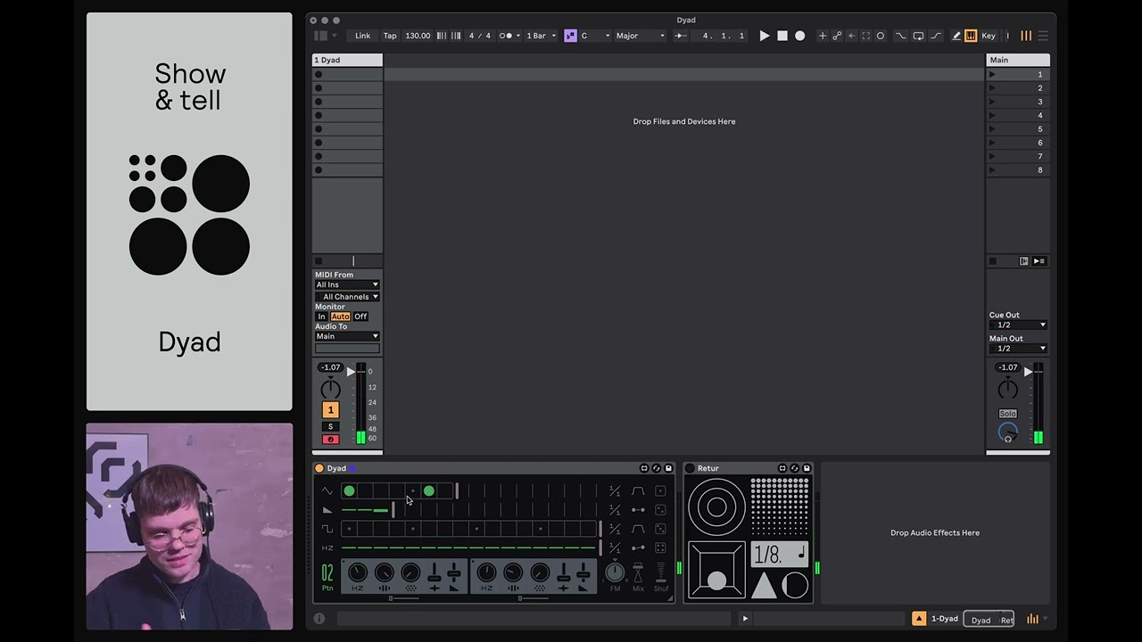Open the Main Out 1/2 dropdown
Image resolution: width=1142 pixels, height=642 pixels.
1017,349
